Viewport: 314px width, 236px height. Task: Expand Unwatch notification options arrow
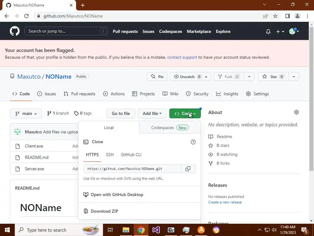tap(206, 77)
